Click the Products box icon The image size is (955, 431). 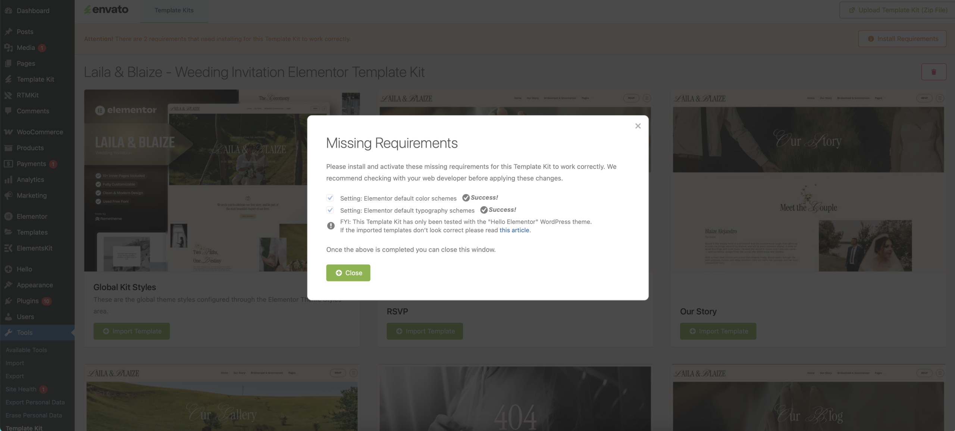pyautogui.click(x=8, y=148)
